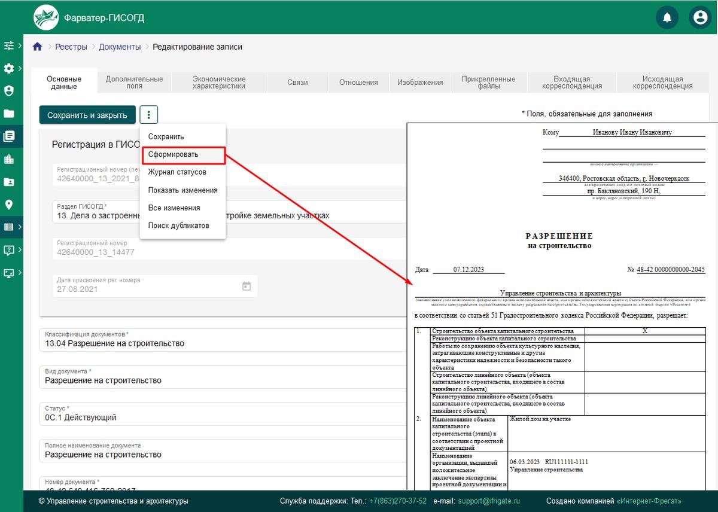Expand the settings gear sidebar menu
Image resolution: width=718 pixels, height=512 pixels.
(x=11, y=68)
